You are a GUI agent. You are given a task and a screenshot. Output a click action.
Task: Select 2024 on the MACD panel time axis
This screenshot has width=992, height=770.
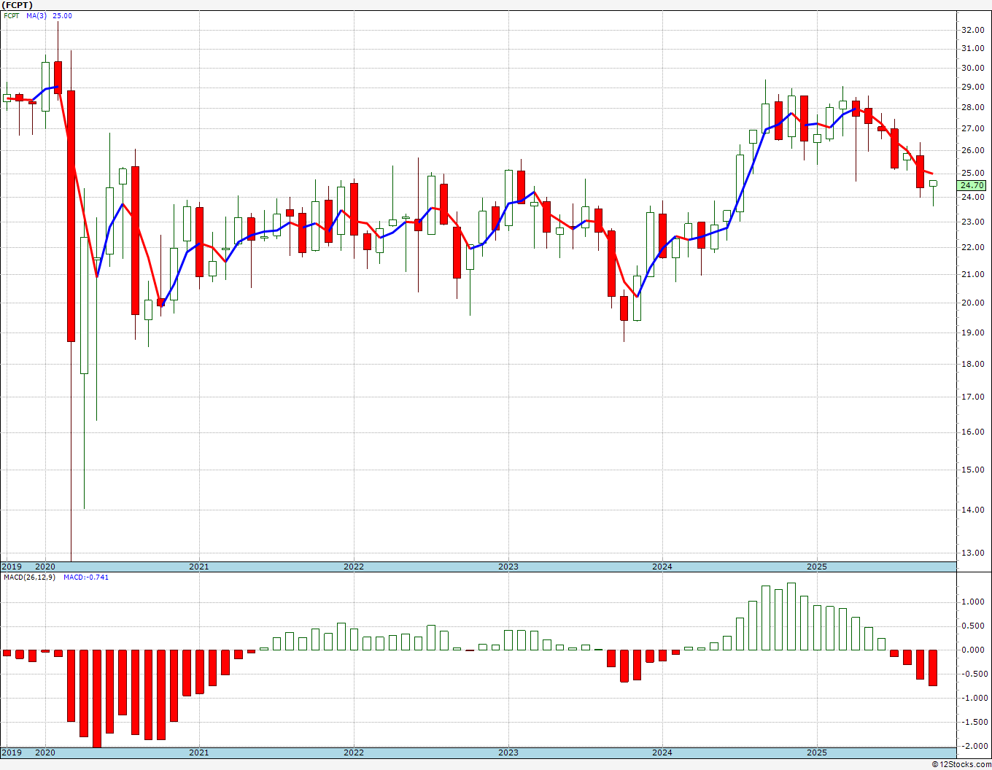pyautogui.click(x=662, y=752)
